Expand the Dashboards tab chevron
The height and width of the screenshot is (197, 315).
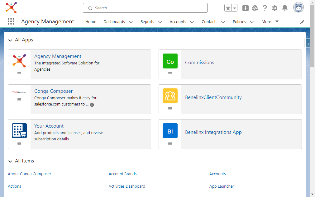(131, 22)
